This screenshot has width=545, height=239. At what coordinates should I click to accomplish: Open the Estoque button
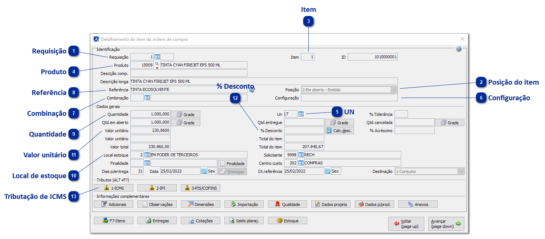tap(288, 220)
